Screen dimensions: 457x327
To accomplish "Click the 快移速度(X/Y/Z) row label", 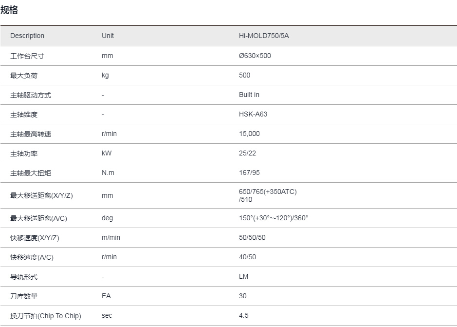I will (35, 238).
